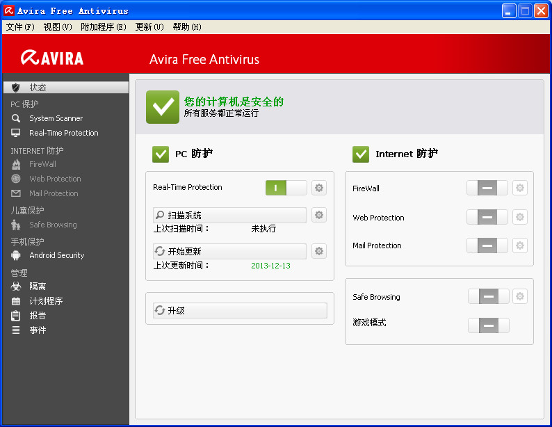Minimize the Avira window
The width and height of the screenshot is (552, 427).
pos(508,11)
